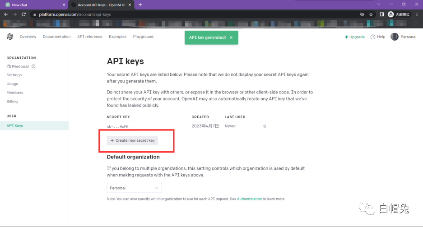
Task: Open the Members page in sidebar
Action: (x=15, y=93)
